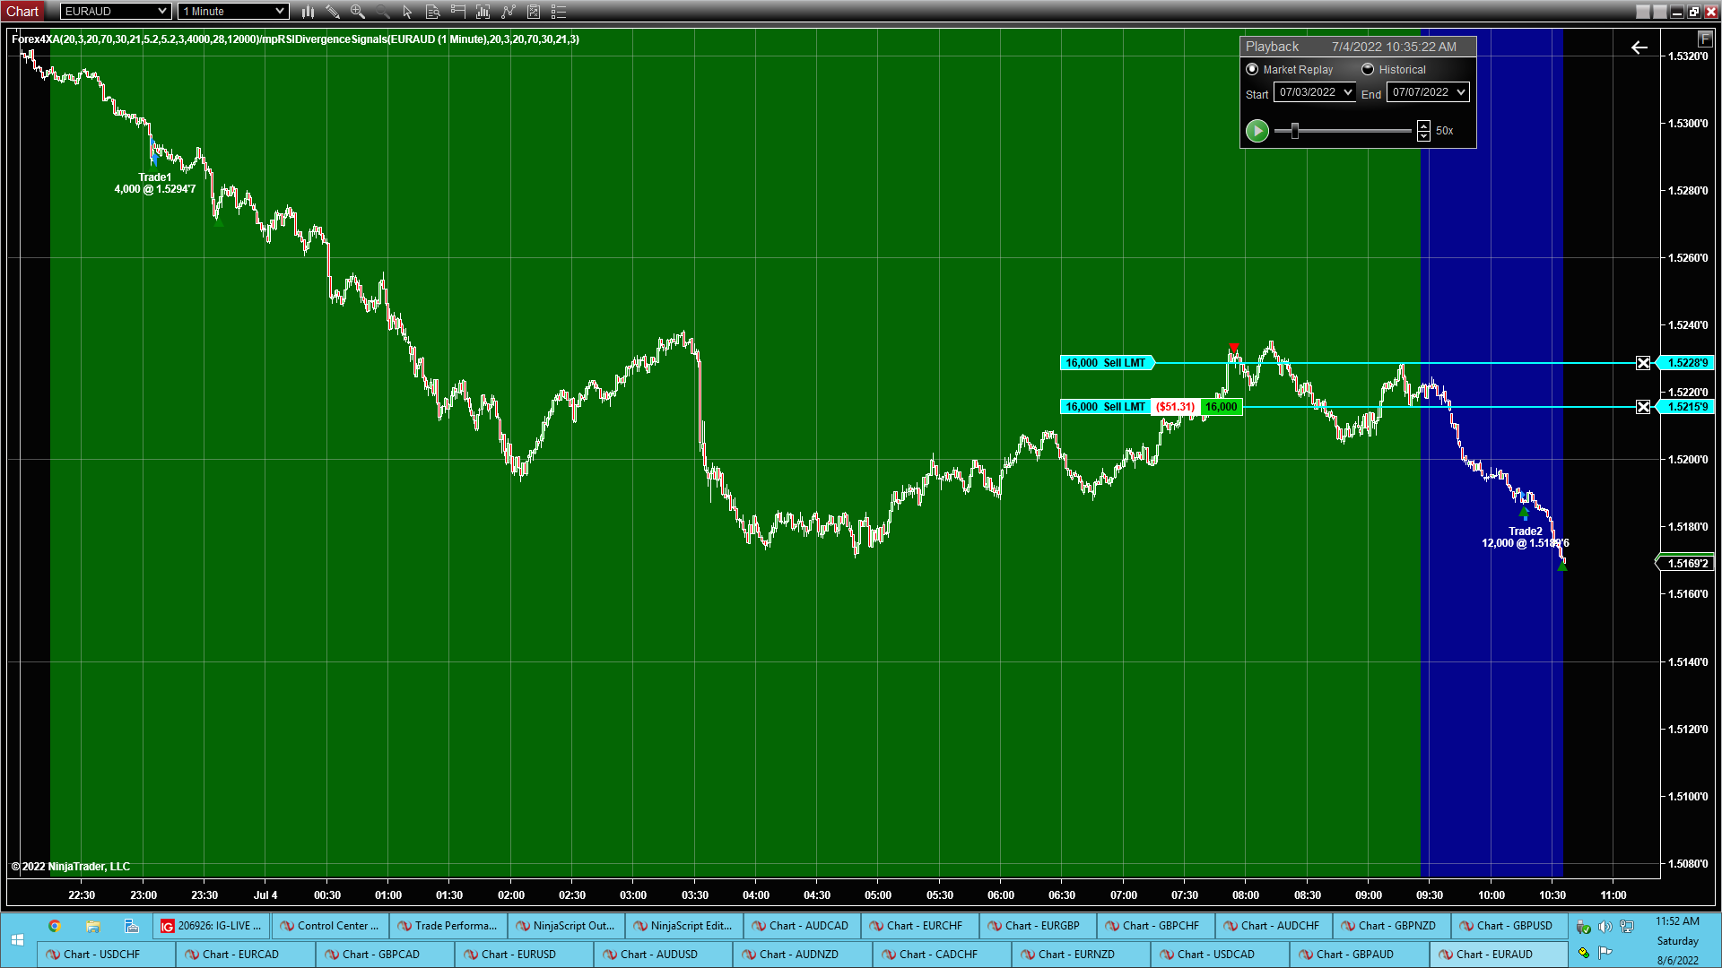Open the data box icon
This screenshot has height=968, width=1722.
point(433,12)
